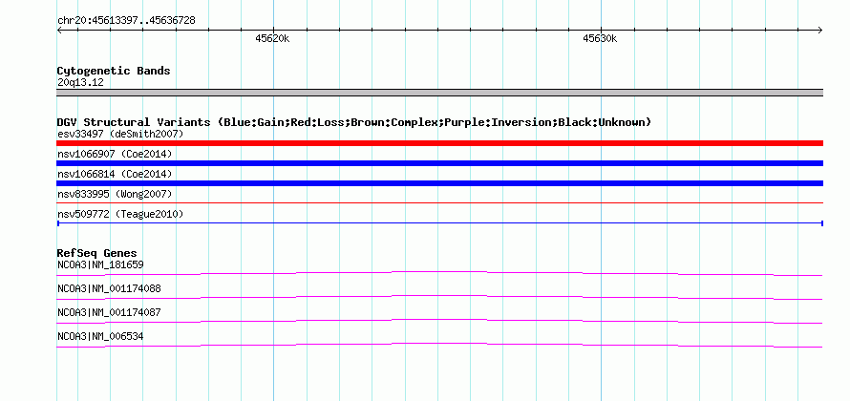Screen dimensions: 850x401
Task: Open the nsv833995 (Wong2007) variant label
Action: (115, 194)
